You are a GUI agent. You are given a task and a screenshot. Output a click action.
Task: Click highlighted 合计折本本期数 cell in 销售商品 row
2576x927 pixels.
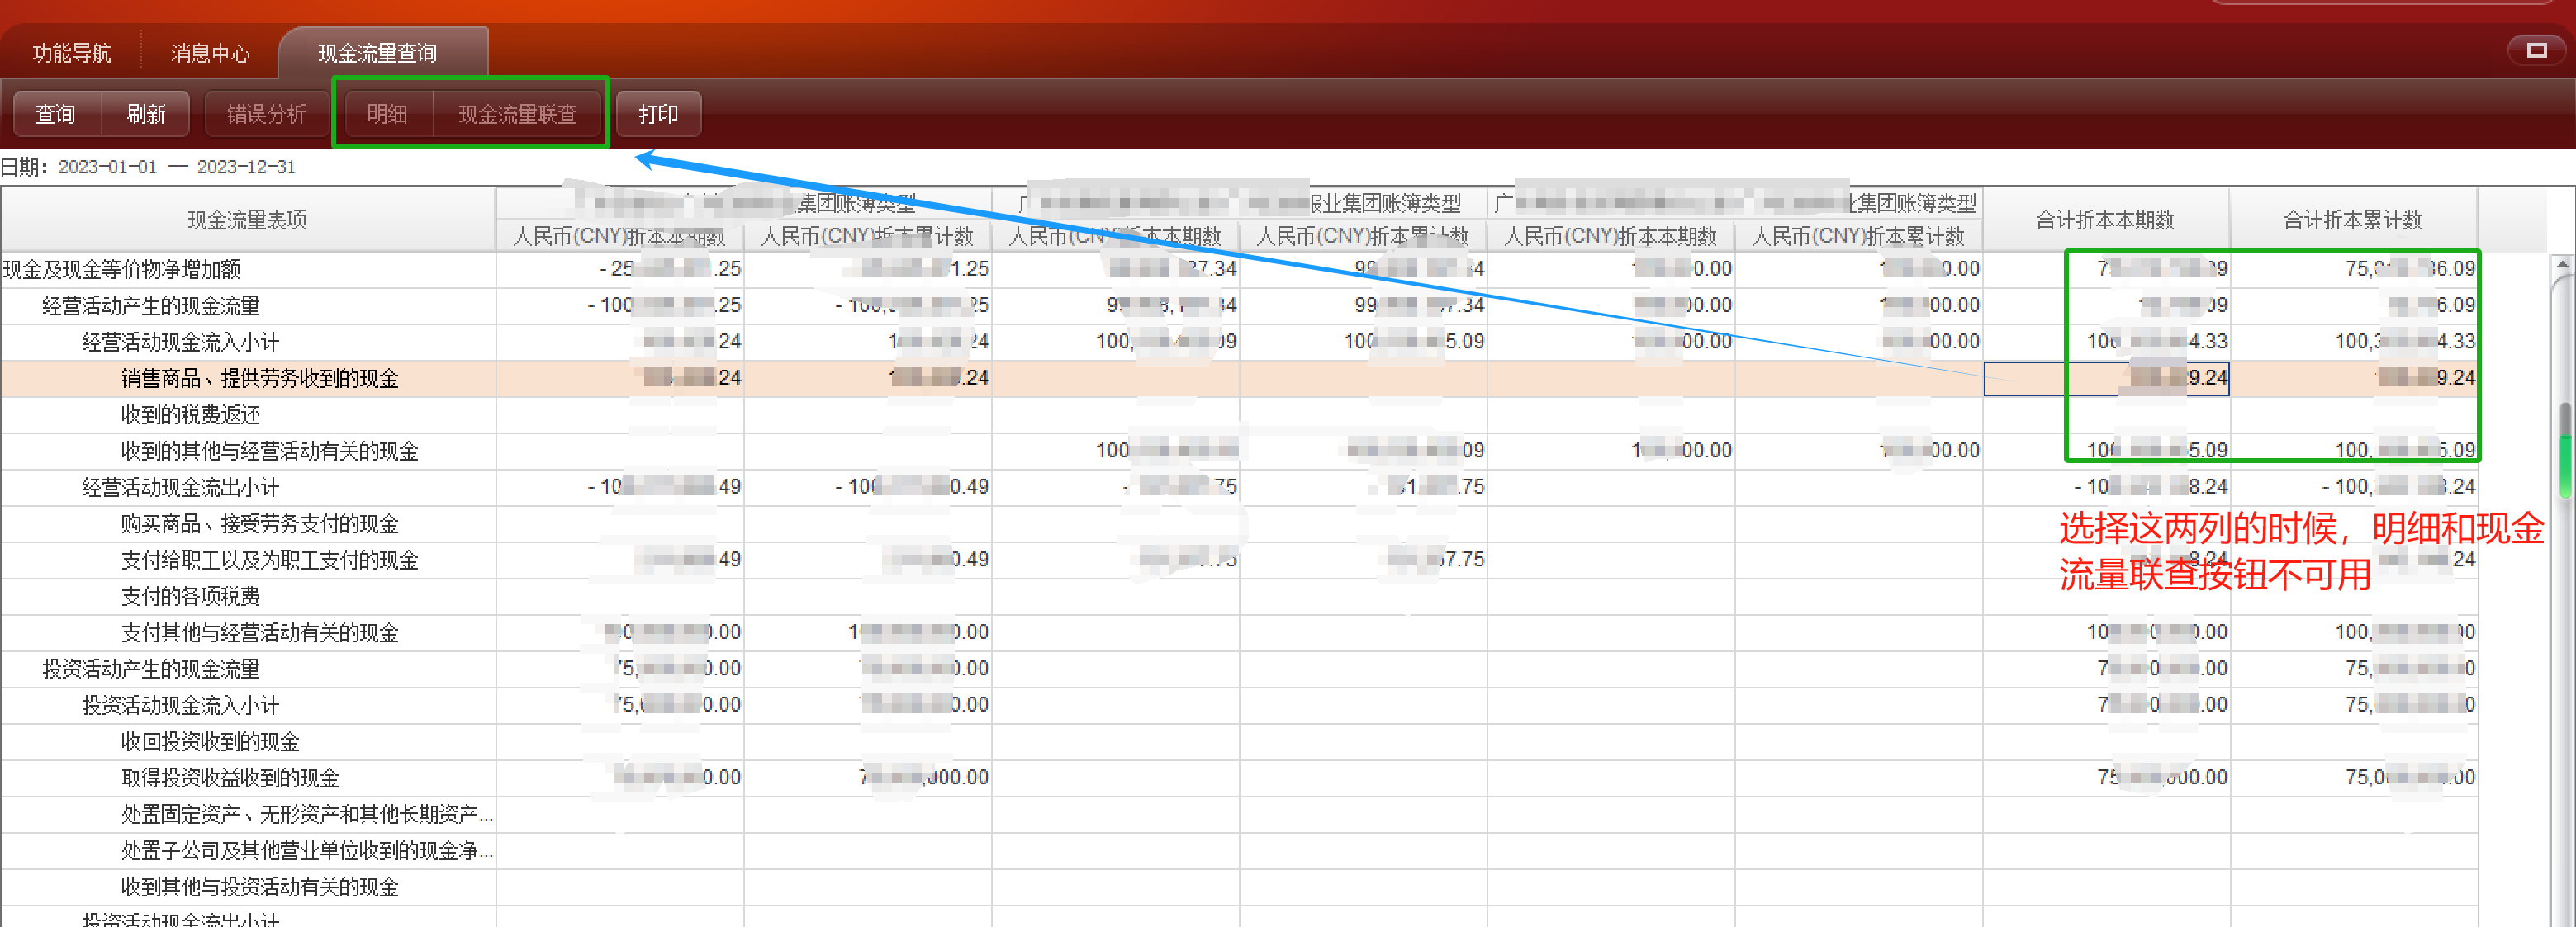(x=2106, y=378)
